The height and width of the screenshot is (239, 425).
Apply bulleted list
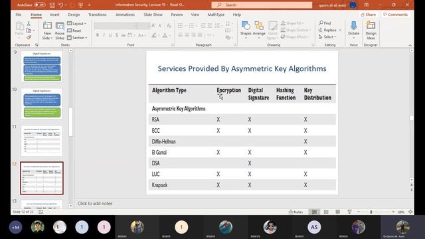pos(180,26)
